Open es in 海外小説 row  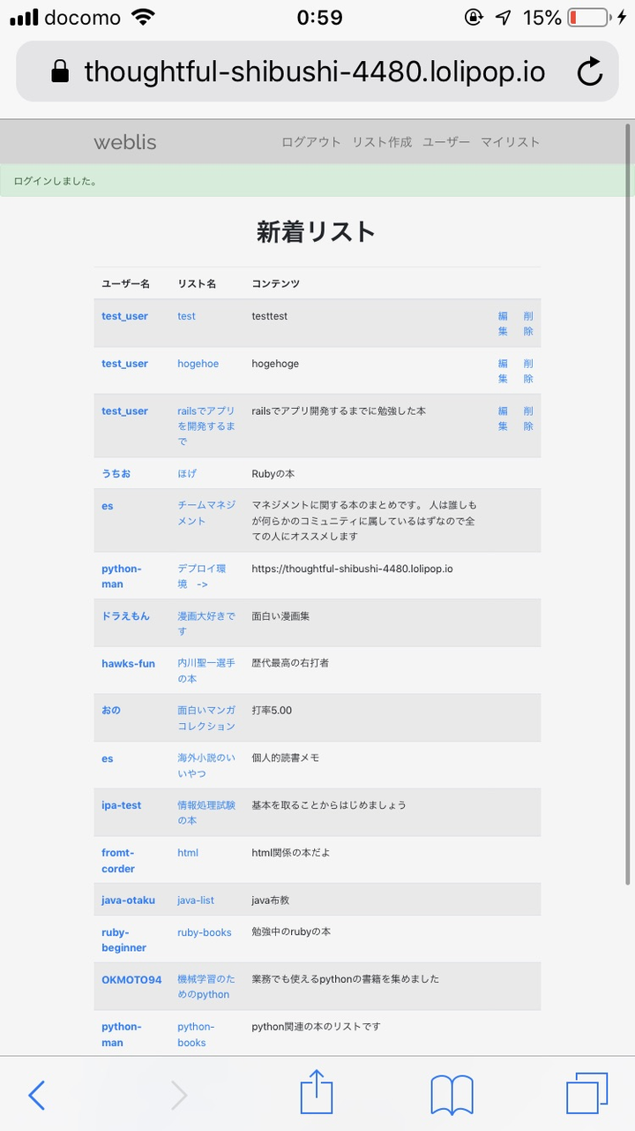click(x=108, y=758)
